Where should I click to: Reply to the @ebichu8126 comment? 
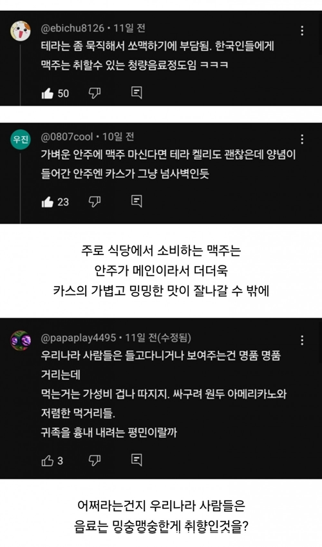(x=137, y=92)
